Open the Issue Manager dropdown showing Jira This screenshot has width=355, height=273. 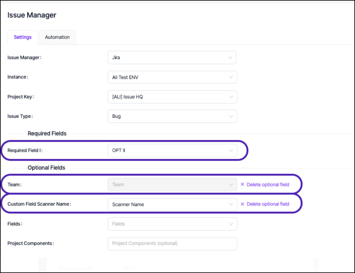pyautogui.click(x=172, y=58)
